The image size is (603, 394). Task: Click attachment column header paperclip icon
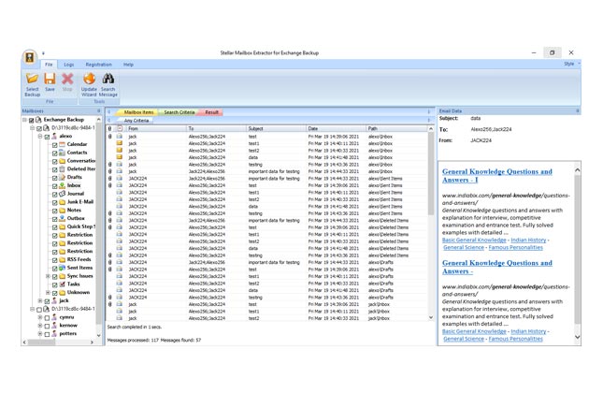tap(109, 128)
